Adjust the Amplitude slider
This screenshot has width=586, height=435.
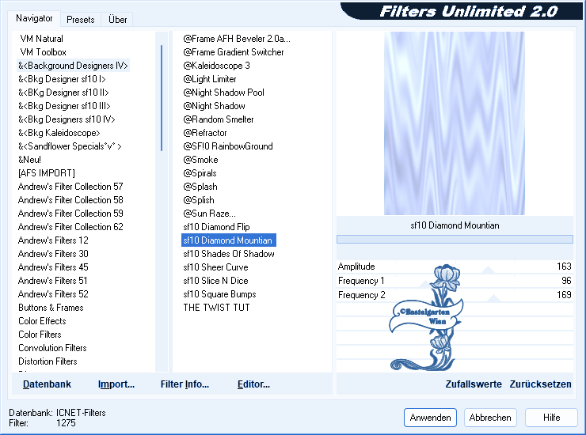[455, 267]
